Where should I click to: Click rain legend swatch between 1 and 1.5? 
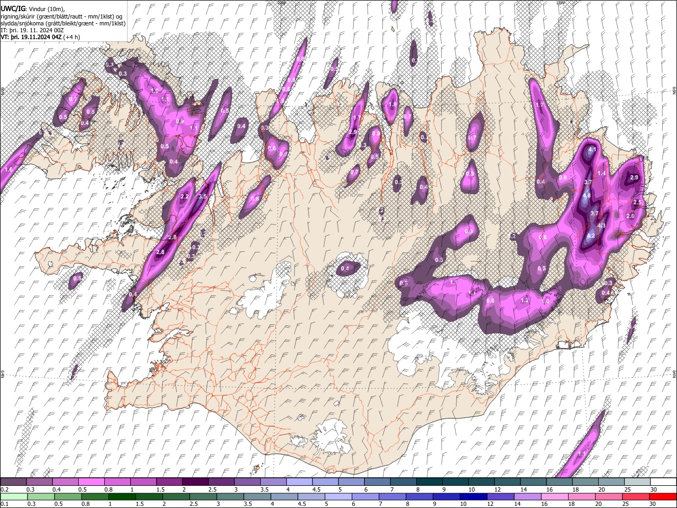(121, 496)
